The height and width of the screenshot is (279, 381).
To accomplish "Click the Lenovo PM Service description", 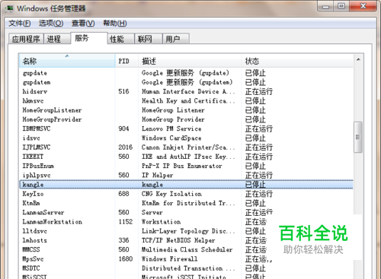I will pos(171,128).
